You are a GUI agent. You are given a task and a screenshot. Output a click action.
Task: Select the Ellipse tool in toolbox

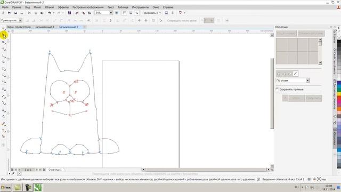tap(4, 75)
